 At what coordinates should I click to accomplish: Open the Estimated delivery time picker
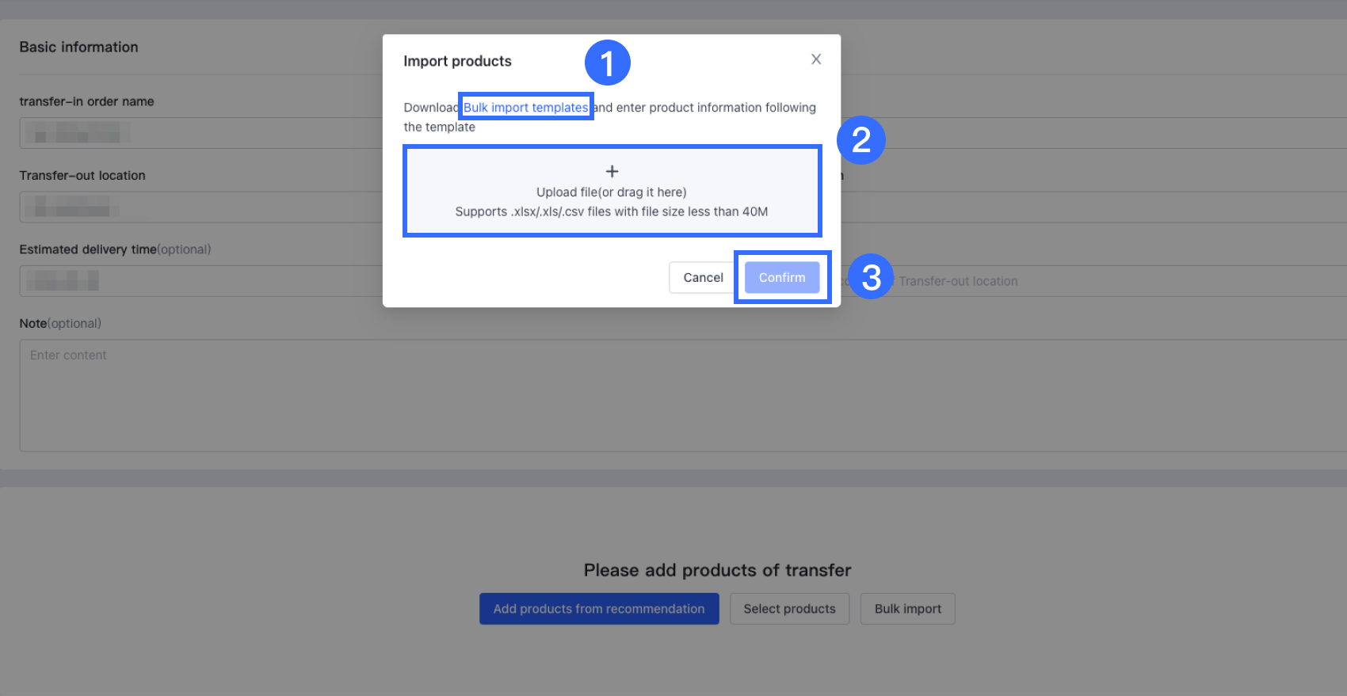point(198,281)
